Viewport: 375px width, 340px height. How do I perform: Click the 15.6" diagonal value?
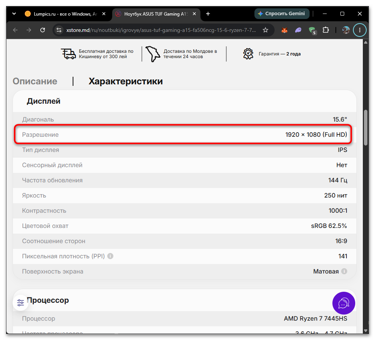coord(340,119)
